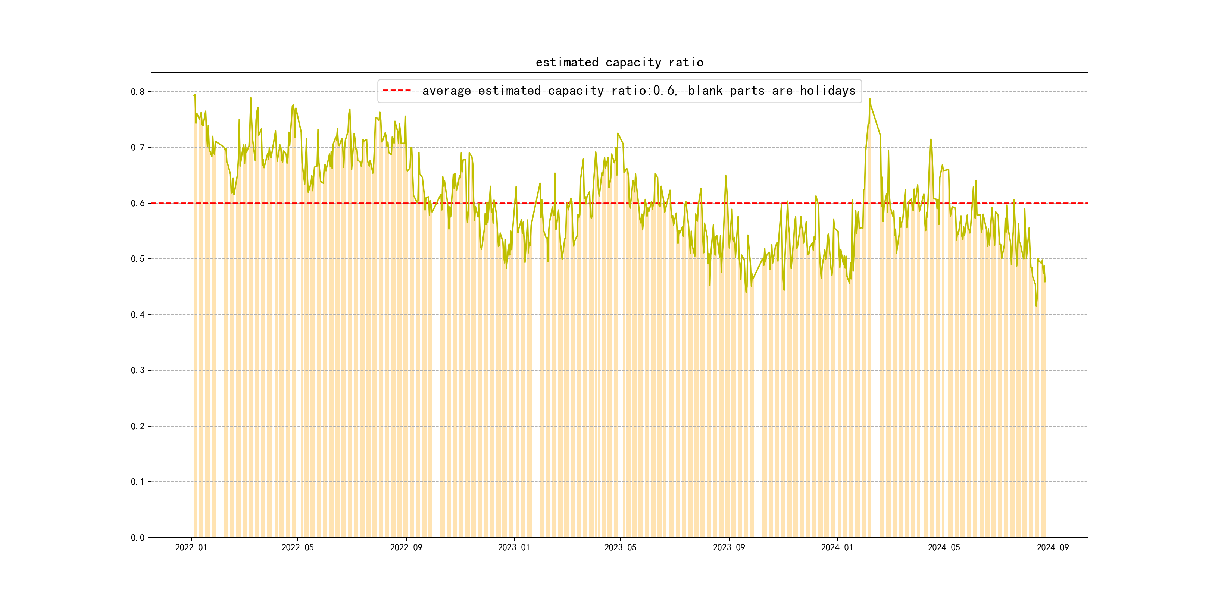Click the 0.7 y-axis tick label
This screenshot has width=1209, height=604.
[138, 147]
